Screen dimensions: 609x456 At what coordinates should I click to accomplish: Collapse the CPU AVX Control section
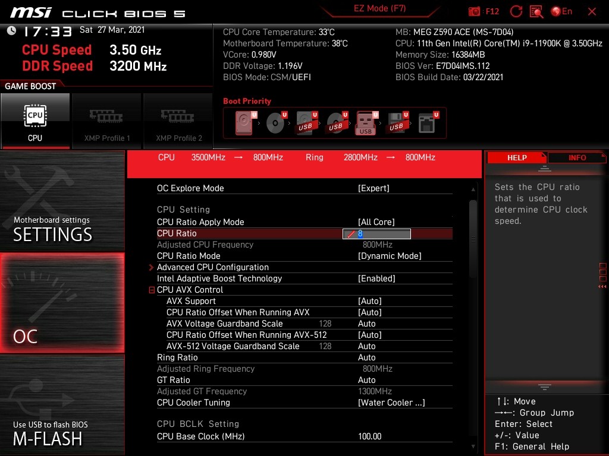(152, 290)
